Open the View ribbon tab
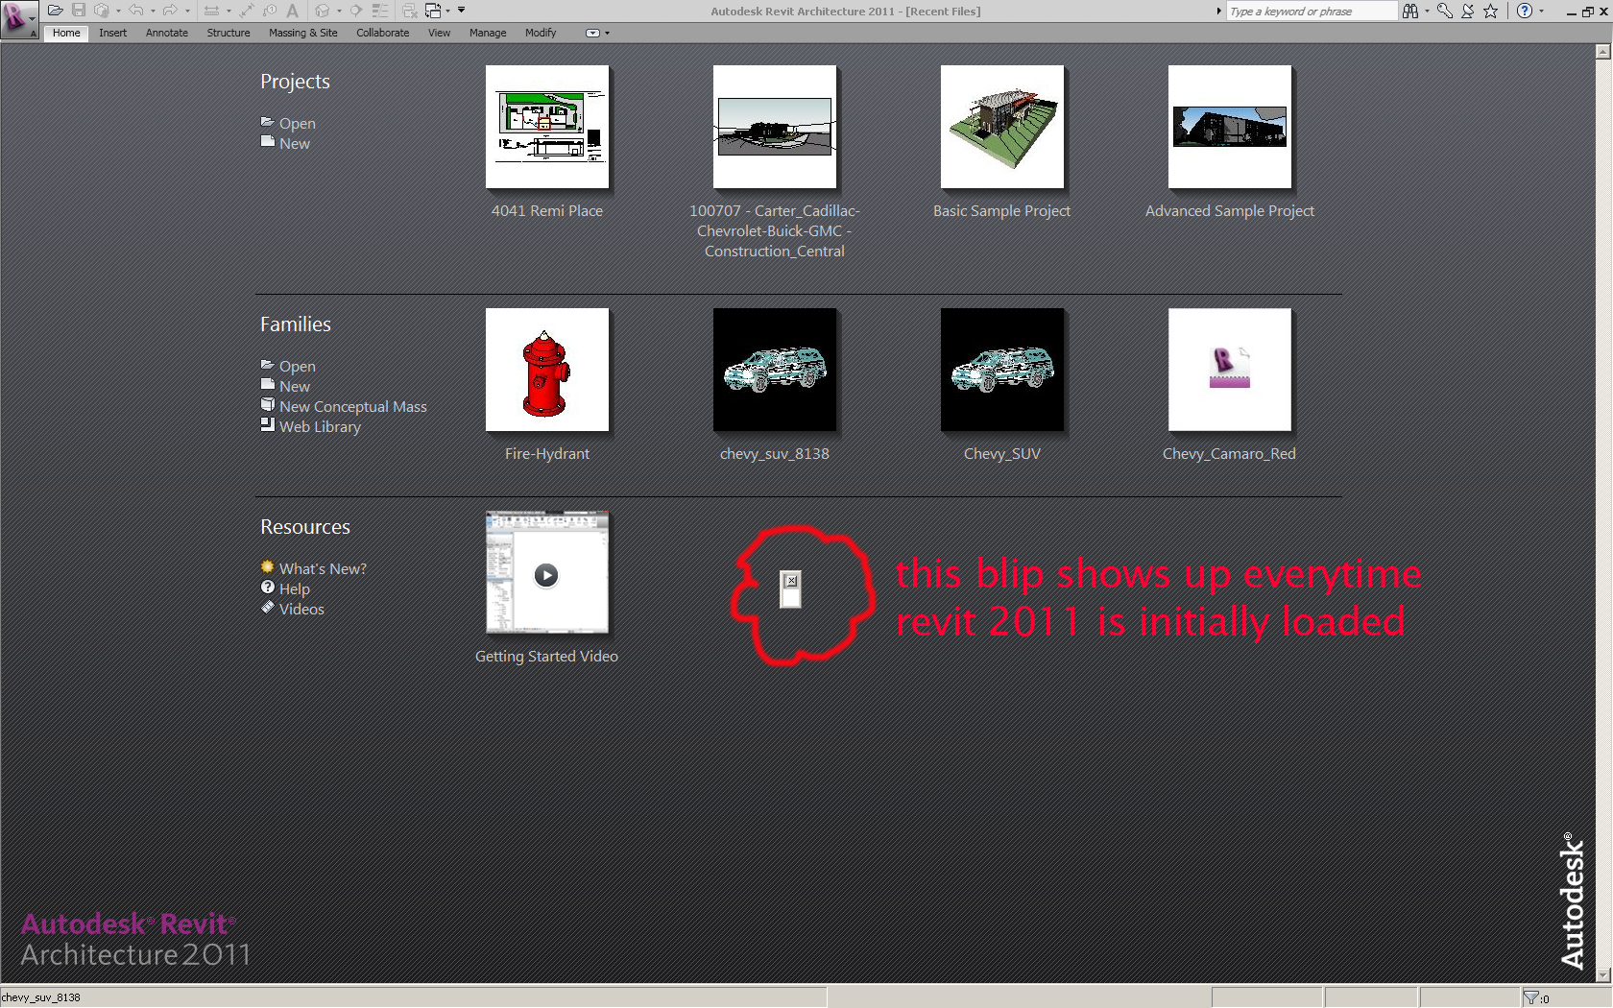Screen dimensions: 1613x1008 point(439,33)
